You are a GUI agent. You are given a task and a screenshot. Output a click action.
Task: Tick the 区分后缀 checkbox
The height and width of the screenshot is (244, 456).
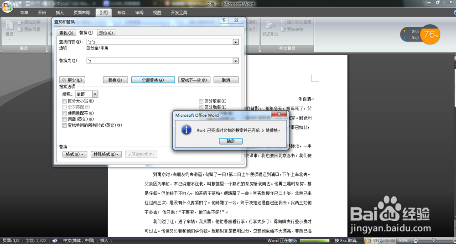tap(201, 107)
